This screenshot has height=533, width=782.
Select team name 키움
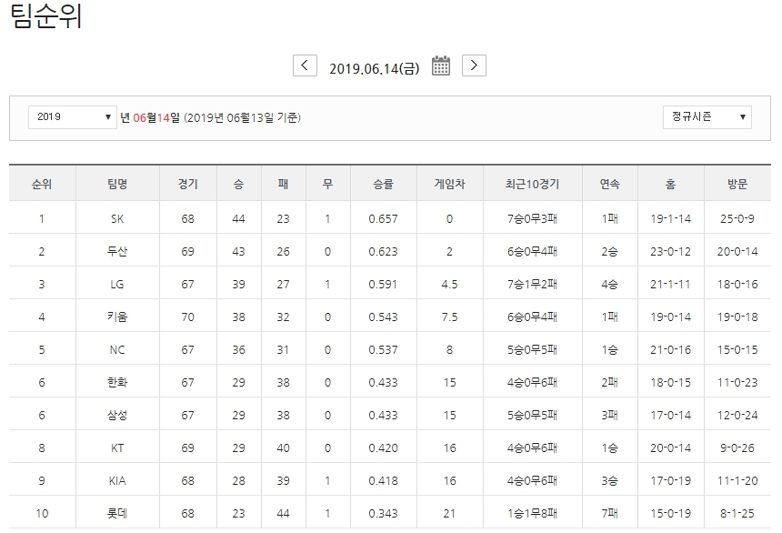point(117,317)
